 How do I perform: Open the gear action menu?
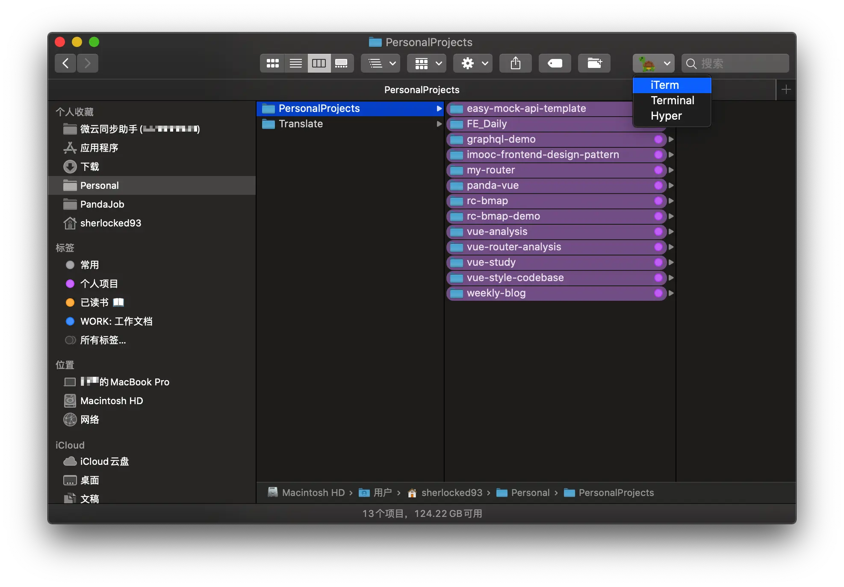(473, 63)
